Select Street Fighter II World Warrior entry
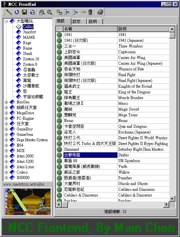 pos(113,138)
